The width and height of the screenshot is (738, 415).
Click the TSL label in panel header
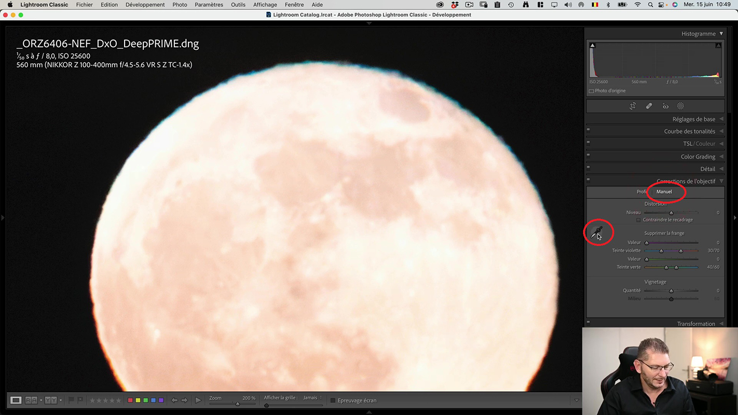tap(687, 144)
